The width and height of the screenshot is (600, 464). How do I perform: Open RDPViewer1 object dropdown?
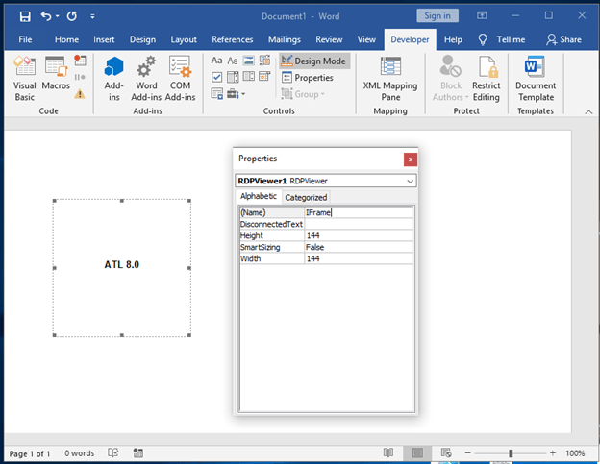[411, 181]
